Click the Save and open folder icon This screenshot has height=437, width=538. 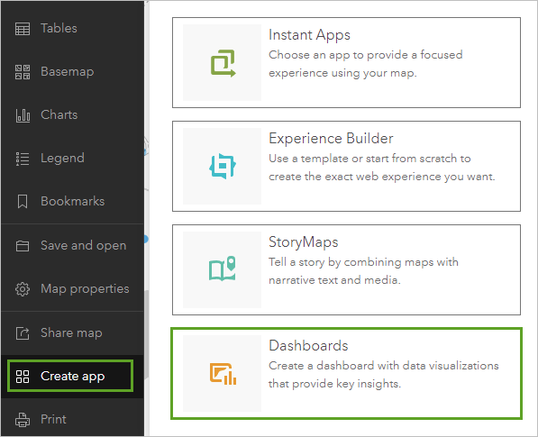click(23, 246)
